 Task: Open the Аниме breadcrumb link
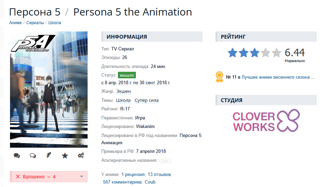(x=15, y=23)
